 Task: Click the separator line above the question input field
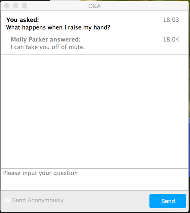click(94, 168)
